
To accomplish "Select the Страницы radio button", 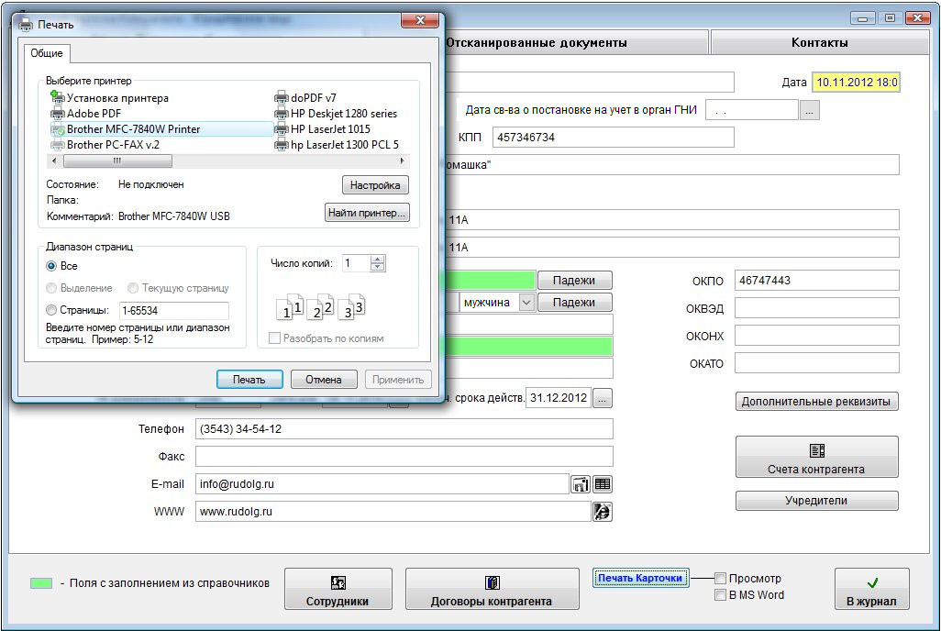I will point(51,310).
